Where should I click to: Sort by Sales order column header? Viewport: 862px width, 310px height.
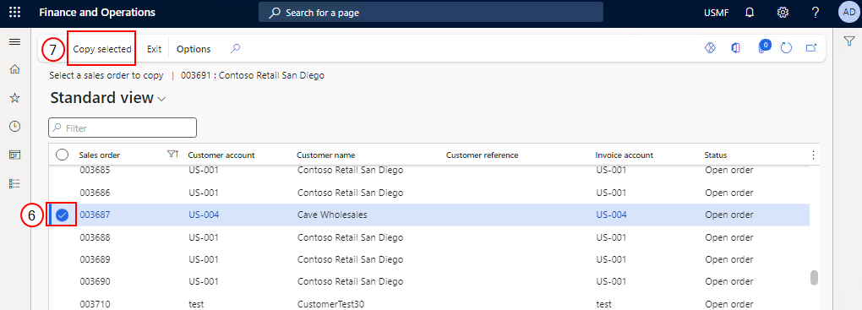[x=100, y=155]
